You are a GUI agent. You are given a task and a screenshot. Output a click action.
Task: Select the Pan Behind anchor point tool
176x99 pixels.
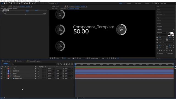coord(14,3)
